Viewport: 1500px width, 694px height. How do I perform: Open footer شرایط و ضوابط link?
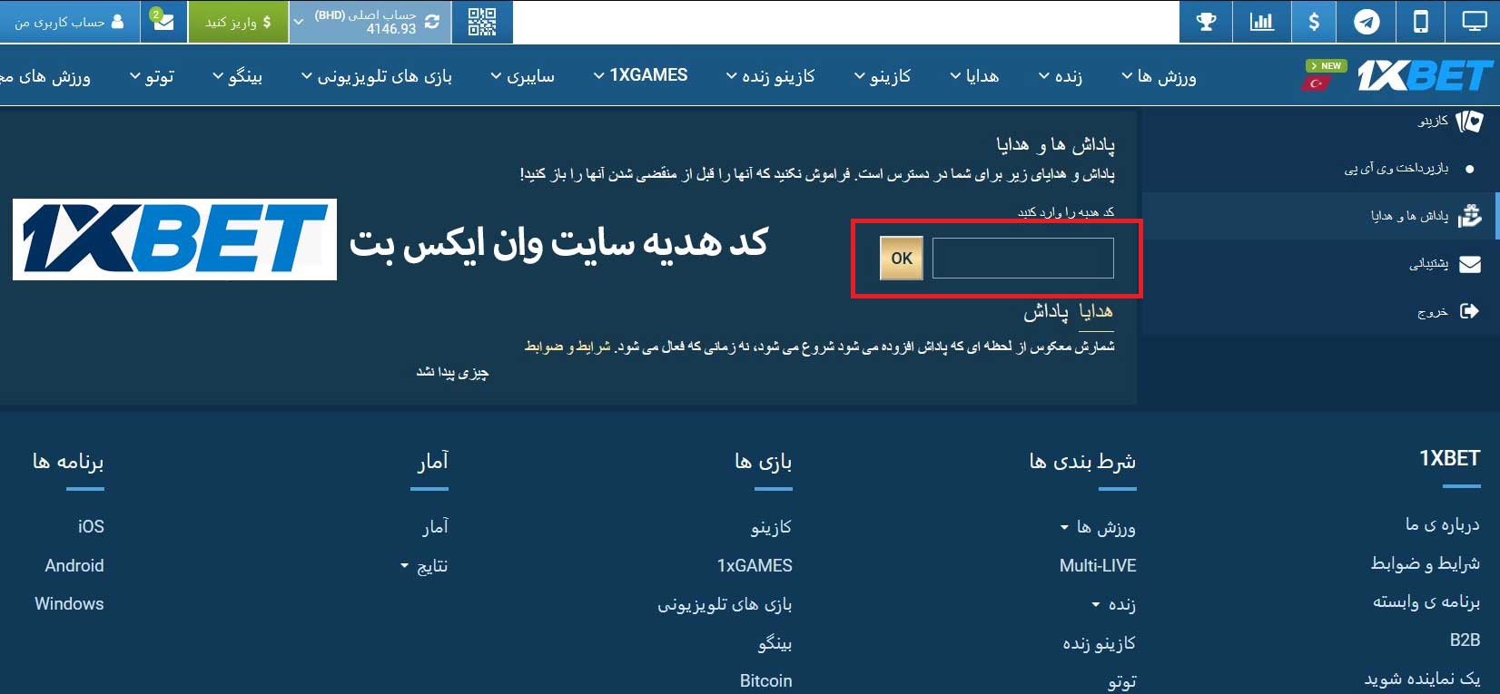pos(1426,563)
